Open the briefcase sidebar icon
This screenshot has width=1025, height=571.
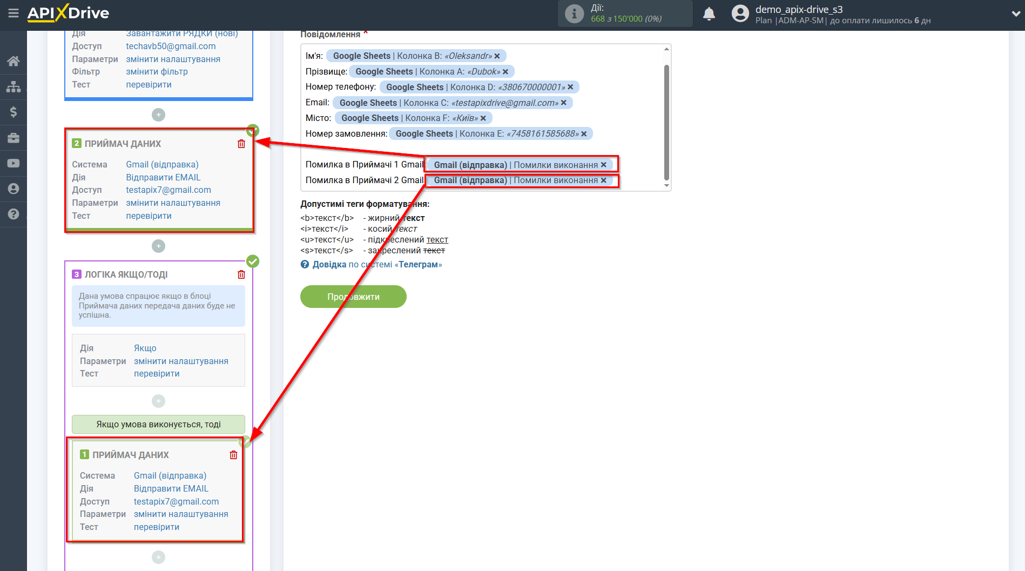(x=14, y=138)
